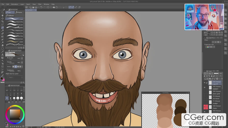Switch to the Halftones sub tool group
Screen dimensions: 228x128
[10, 15]
